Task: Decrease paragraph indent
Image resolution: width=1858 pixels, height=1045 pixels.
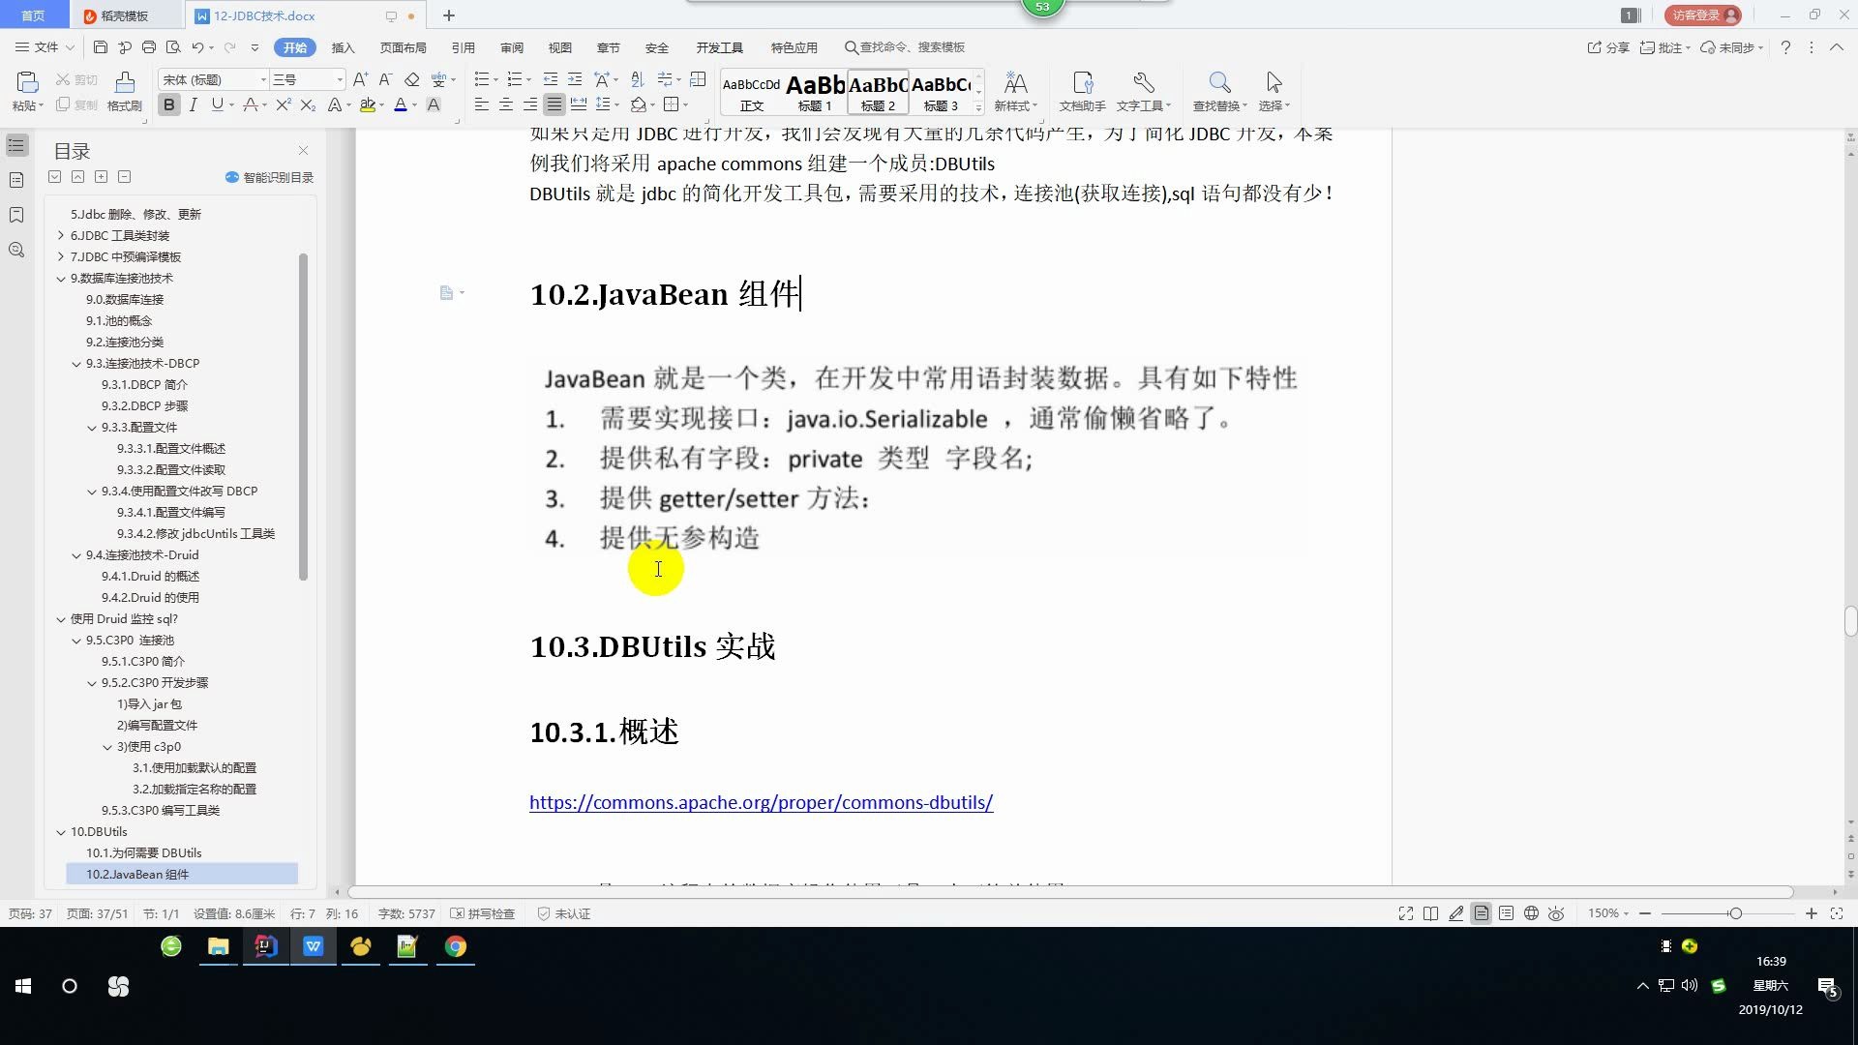Action: pos(551,79)
